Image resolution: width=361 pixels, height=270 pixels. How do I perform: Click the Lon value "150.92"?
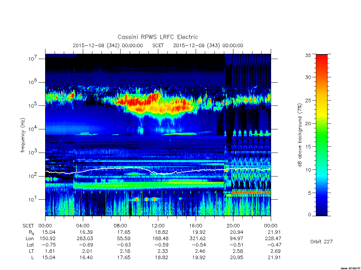[48, 239]
